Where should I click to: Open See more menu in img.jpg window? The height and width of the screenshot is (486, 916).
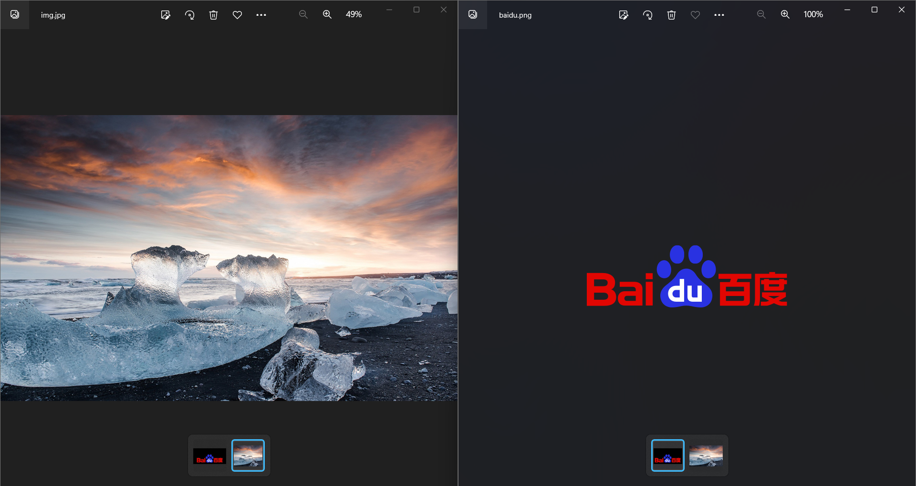pyautogui.click(x=261, y=15)
